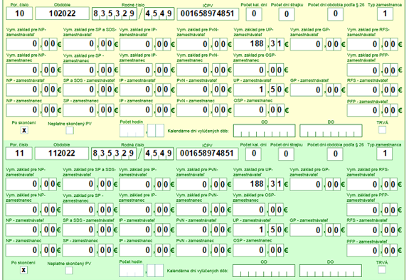Enable the TRVÁ checkbox in record 10
The width and height of the screenshot is (409, 280).
click(382, 129)
